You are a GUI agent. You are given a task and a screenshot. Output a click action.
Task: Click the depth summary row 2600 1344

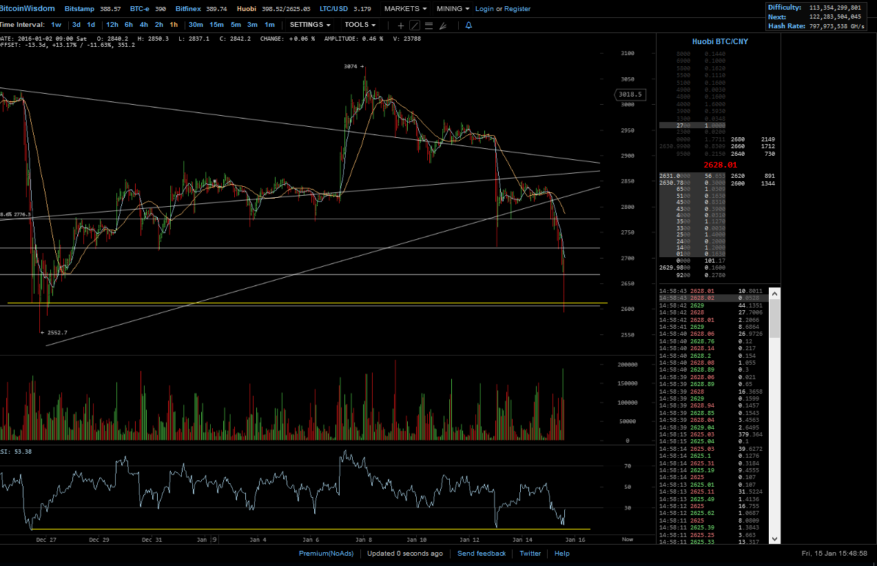pyautogui.click(x=753, y=183)
